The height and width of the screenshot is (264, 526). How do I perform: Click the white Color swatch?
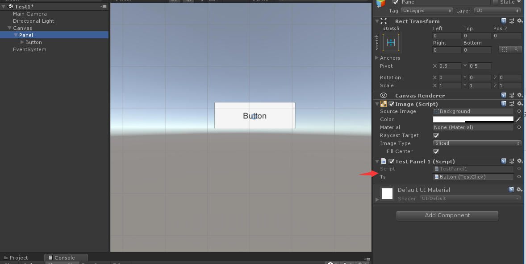(x=472, y=119)
